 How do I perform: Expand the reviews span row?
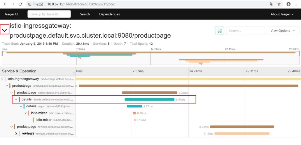point(16,134)
